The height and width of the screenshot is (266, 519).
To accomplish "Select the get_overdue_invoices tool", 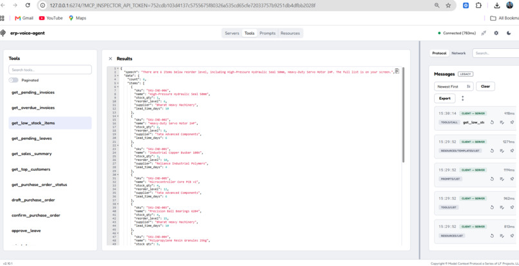I will (50, 108).
